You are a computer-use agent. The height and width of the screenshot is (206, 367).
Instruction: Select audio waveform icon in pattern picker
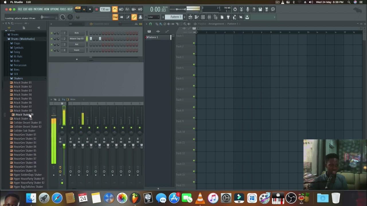(x=158, y=31)
